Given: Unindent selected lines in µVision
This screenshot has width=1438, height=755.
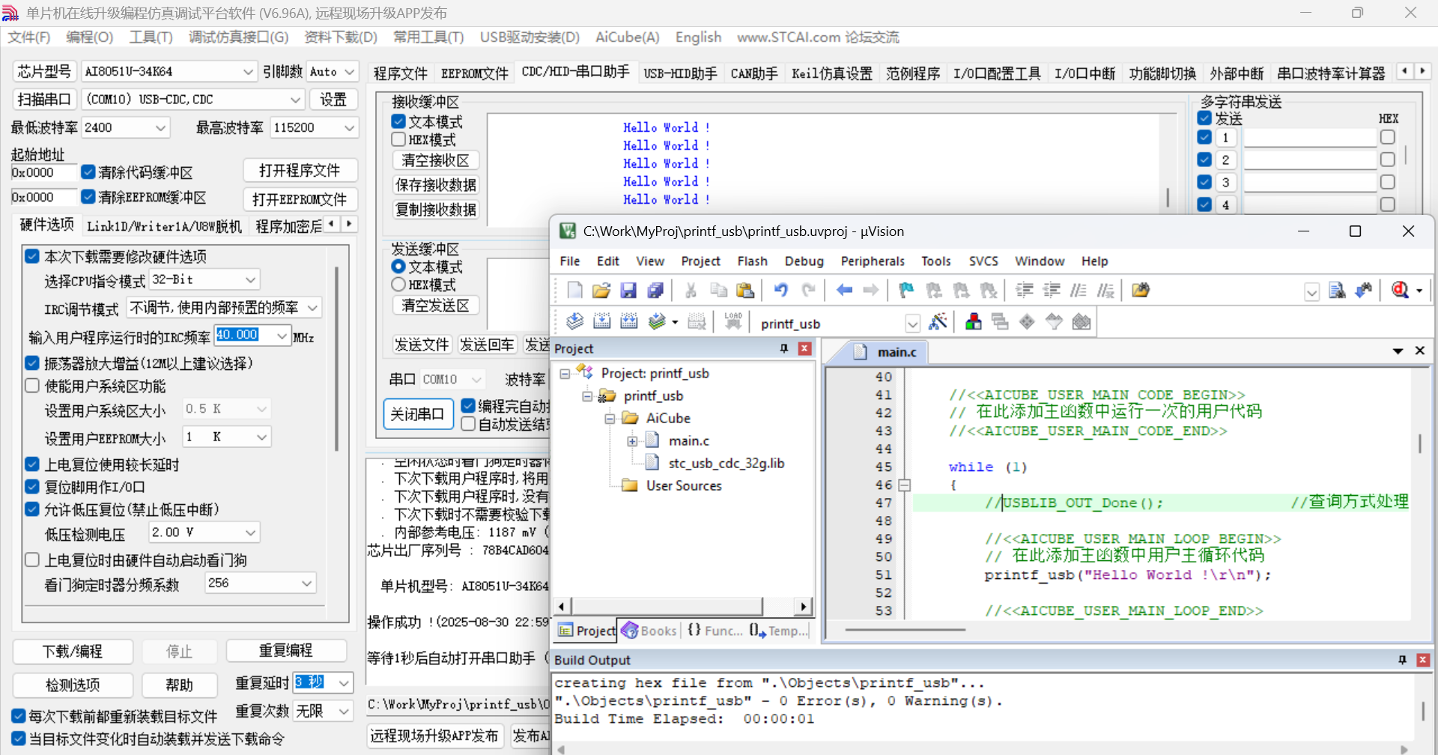Looking at the screenshot, I should (1052, 291).
